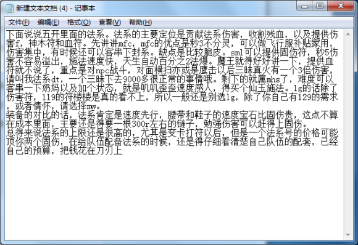Viewport: 358px width, 245px height.
Task: Minimize the Notepad window
Action: point(304,6)
